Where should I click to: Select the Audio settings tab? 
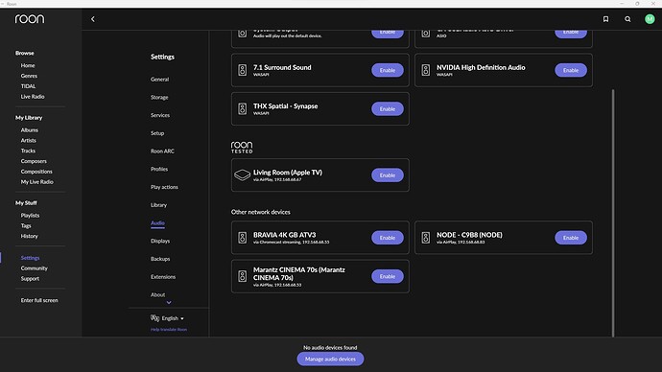tap(157, 222)
